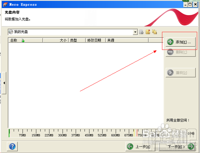Screen dimensions: 200x153
Task: Create a new folder with folder icon
Action: pos(148,32)
